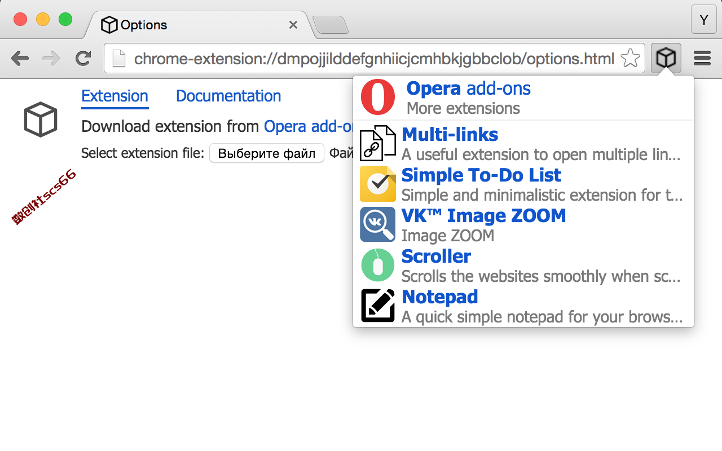Click 'A quick simple notepad' description
The image size is (722, 451).
tap(542, 317)
